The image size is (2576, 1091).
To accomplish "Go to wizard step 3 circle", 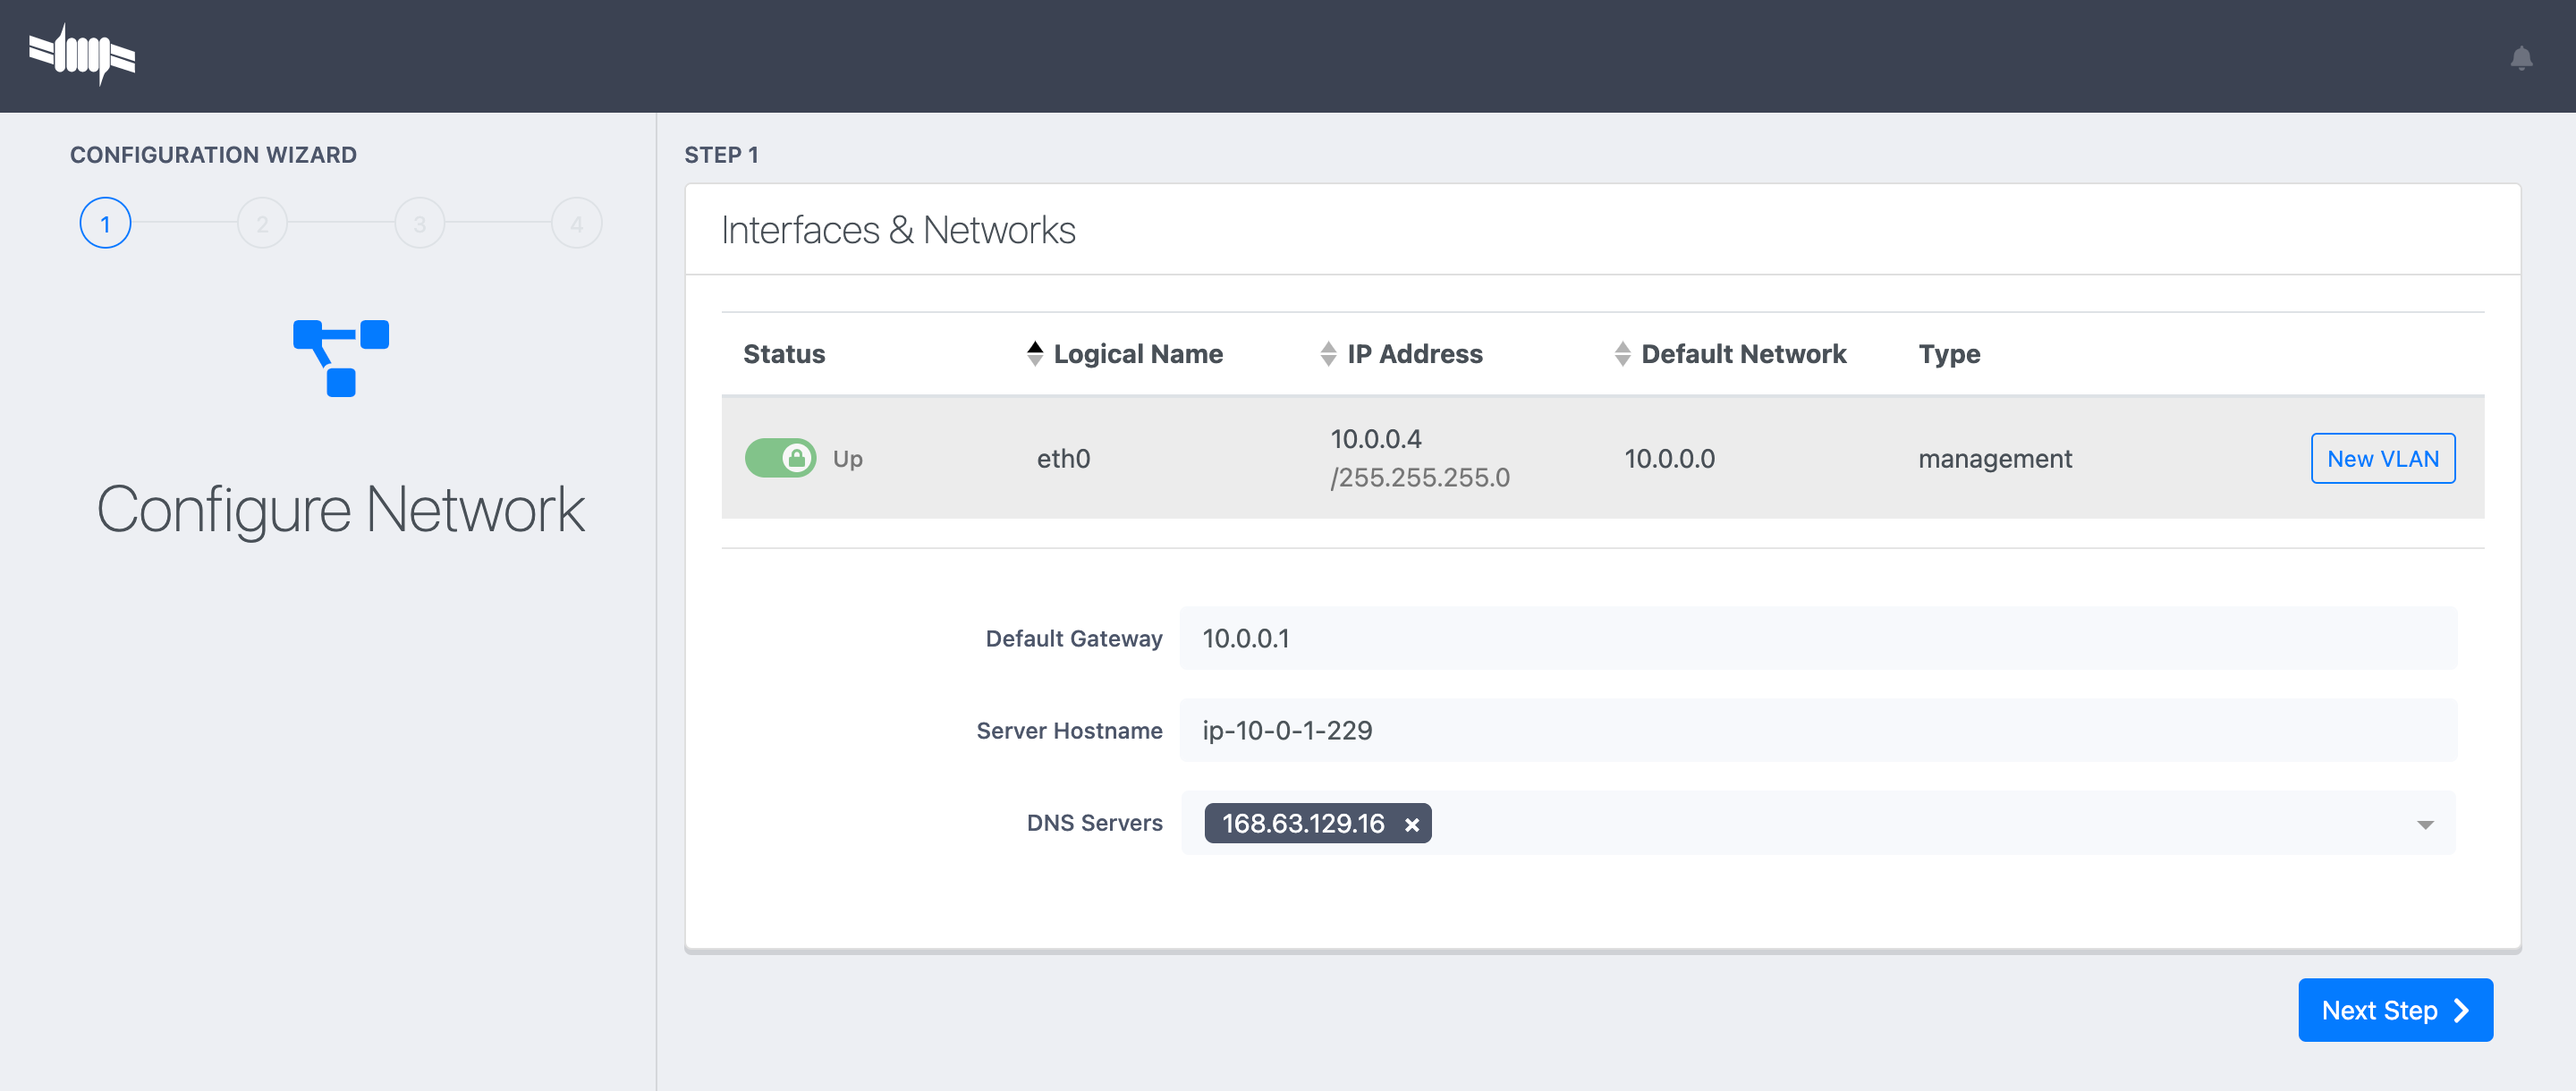I will coord(419,223).
